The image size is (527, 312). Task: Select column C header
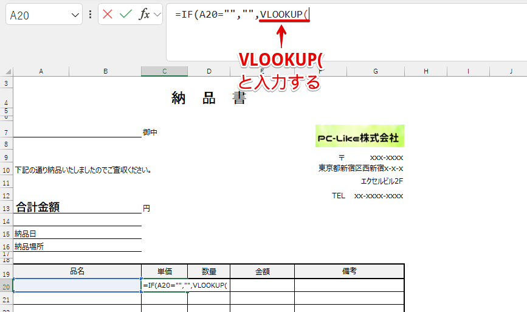[x=164, y=71]
